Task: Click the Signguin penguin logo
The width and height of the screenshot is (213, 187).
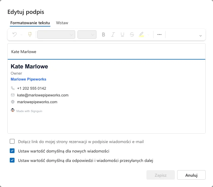Action: pos(13,110)
